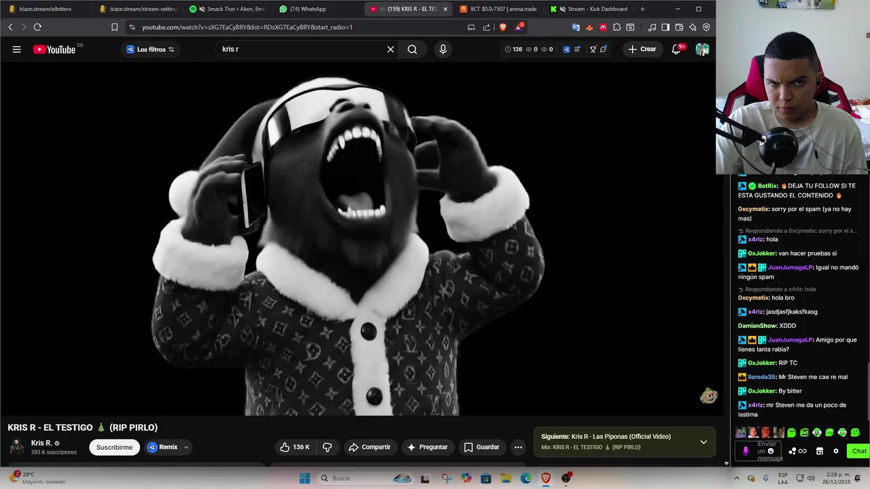Start voice search with microphone
The image size is (870, 489).
point(443,49)
